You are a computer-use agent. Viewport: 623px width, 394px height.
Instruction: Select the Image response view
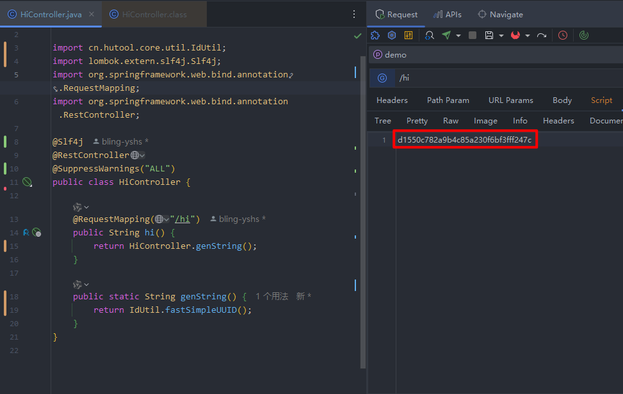485,121
